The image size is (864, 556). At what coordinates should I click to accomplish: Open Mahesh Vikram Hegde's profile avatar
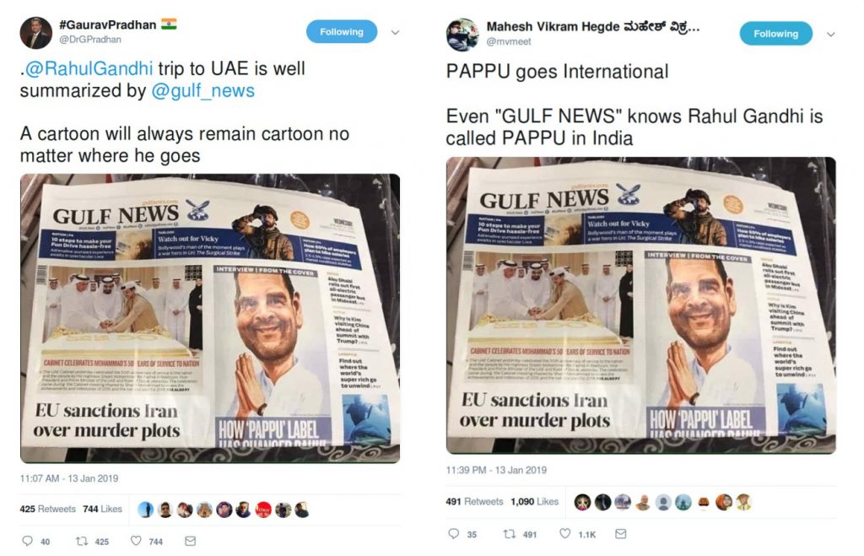tap(462, 34)
